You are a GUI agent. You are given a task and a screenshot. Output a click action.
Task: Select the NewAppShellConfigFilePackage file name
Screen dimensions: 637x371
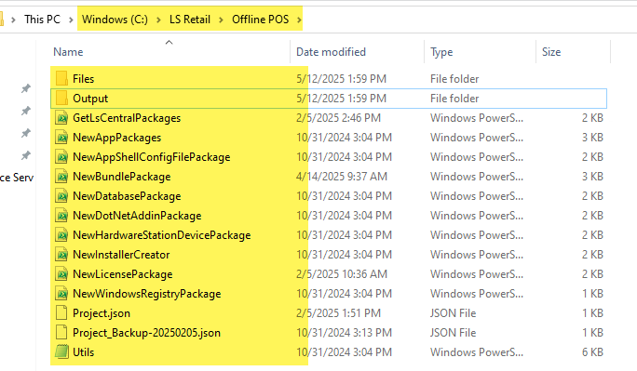152,157
